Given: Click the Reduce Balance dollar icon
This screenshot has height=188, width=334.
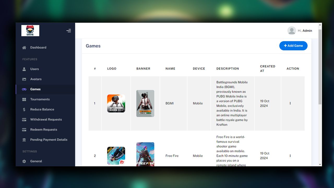Looking at the screenshot, I should point(24,109).
